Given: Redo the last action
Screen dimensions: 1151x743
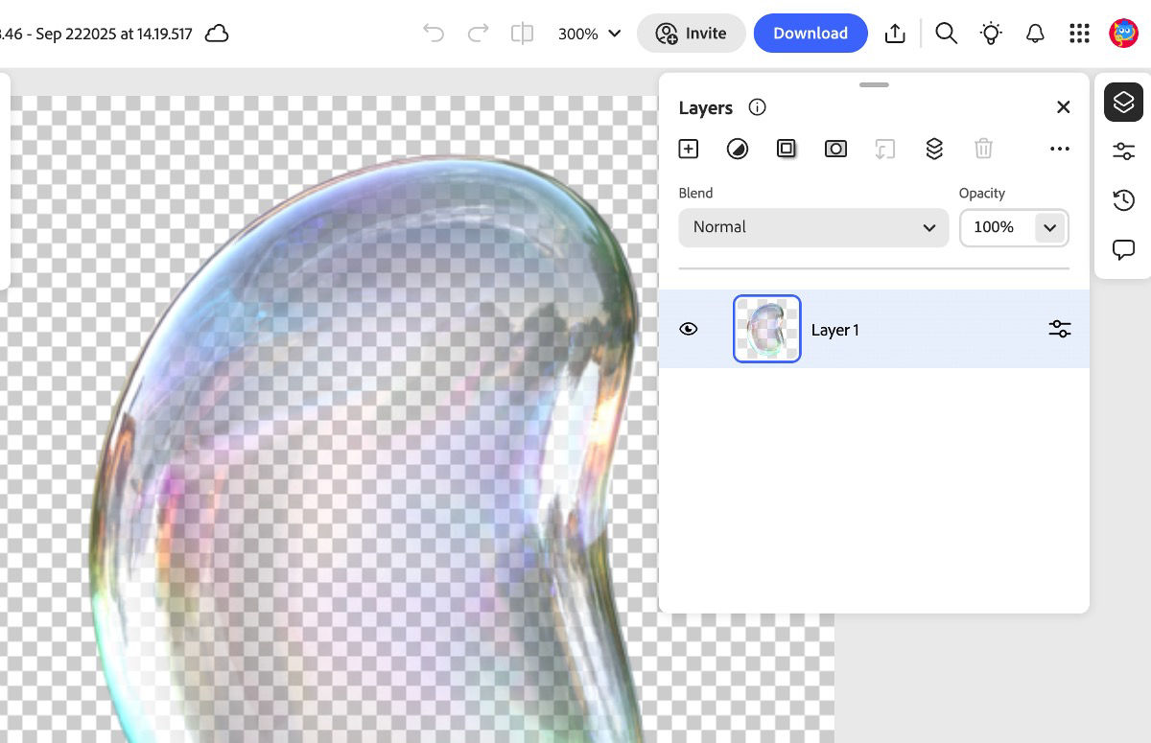Looking at the screenshot, I should 478,34.
